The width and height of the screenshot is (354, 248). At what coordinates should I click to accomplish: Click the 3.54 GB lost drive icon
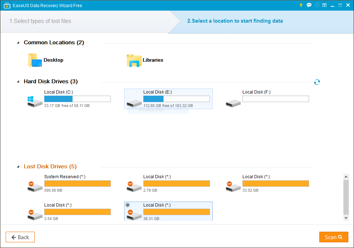tap(35, 215)
